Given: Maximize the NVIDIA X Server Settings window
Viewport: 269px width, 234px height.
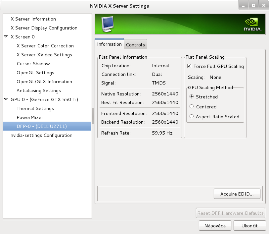Looking at the screenshot, I should pos(253,6).
